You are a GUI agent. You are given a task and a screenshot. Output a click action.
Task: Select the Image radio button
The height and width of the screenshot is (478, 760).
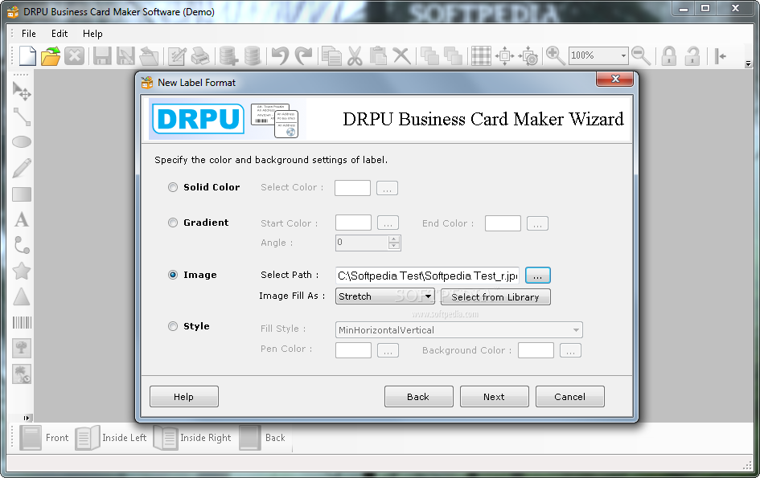[x=173, y=275]
